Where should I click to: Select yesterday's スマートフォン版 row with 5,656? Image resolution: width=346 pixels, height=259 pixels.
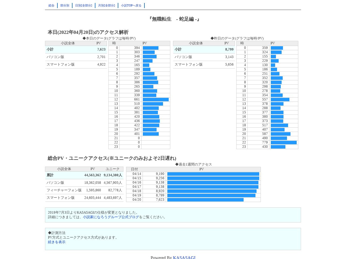click(204, 64)
